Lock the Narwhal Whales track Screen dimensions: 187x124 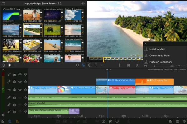14,82
